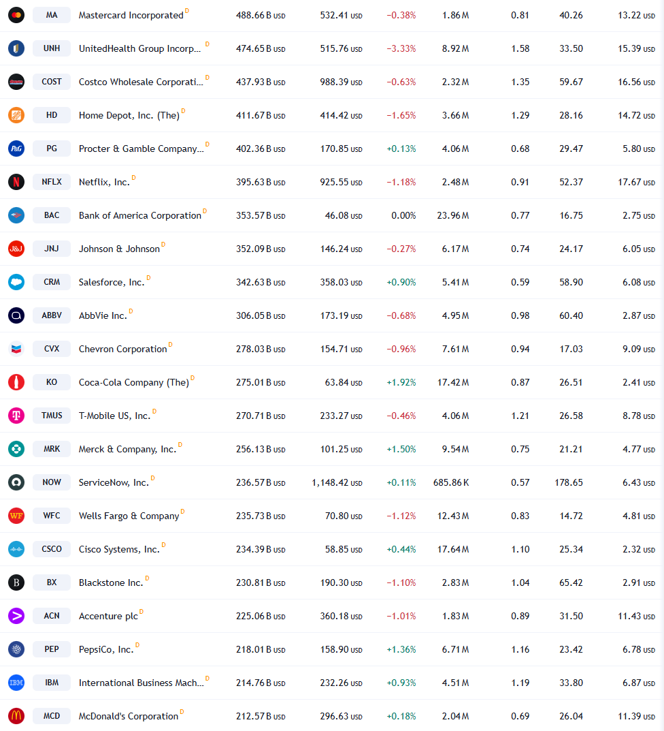Click Costco price 988.39 USD
Viewport: 664px width, 731px height.
click(x=342, y=82)
